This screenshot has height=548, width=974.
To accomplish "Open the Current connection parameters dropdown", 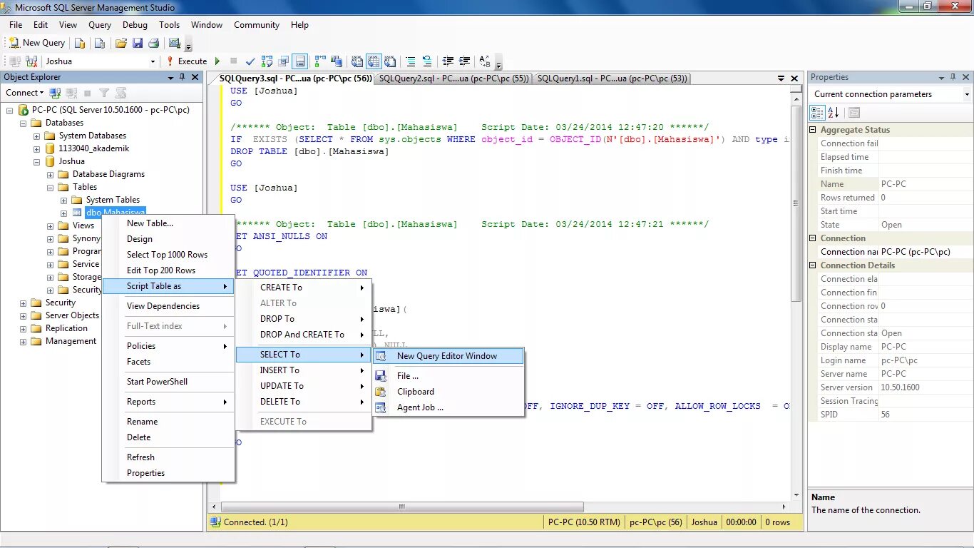I will tap(967, 94).
